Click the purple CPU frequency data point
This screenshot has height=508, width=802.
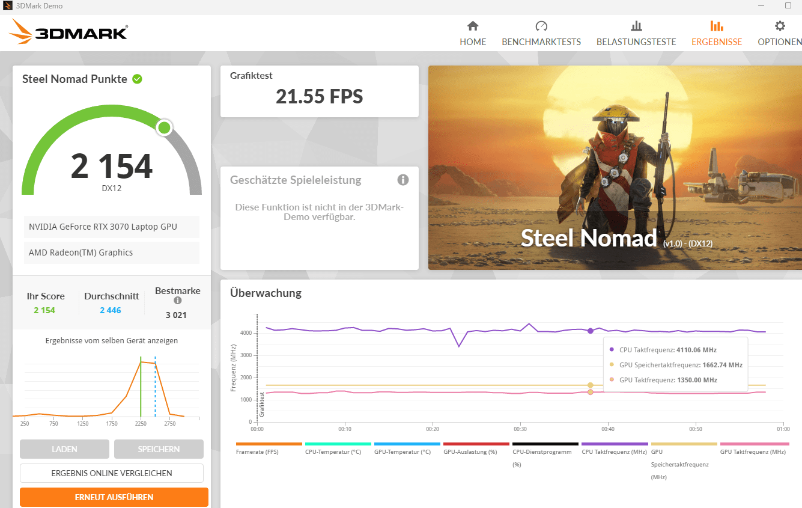[x=591, y=331]
